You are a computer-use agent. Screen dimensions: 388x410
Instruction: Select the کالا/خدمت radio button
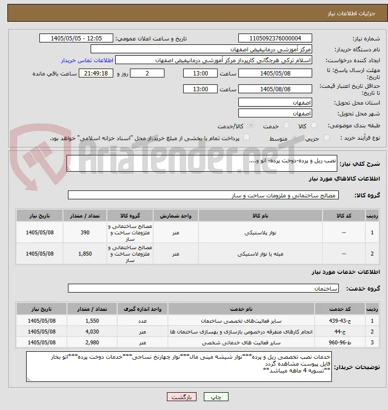[251, 125]
